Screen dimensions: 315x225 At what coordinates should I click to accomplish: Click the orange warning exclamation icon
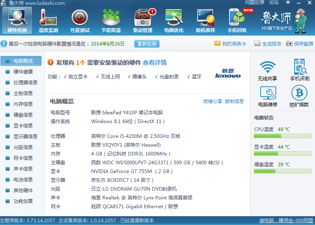point(51,62)
